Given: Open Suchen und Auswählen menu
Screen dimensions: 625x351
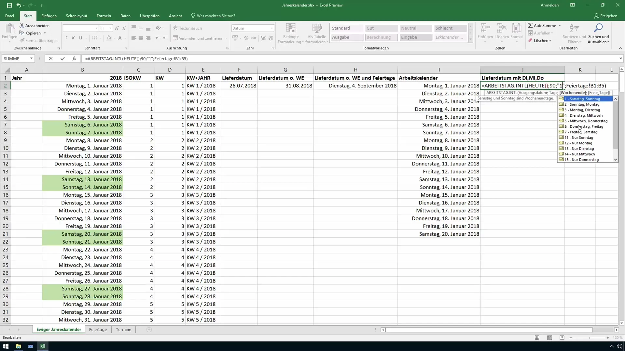Looking at the screenshot, I should click(x=598, y=33).
